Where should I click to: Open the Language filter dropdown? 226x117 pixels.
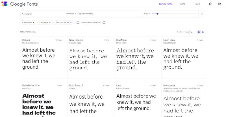click(45, 23)
